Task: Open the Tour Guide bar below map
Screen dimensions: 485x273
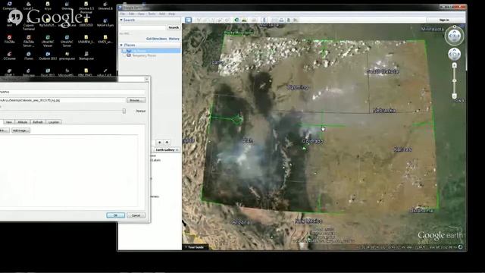Action: (196, 247)
